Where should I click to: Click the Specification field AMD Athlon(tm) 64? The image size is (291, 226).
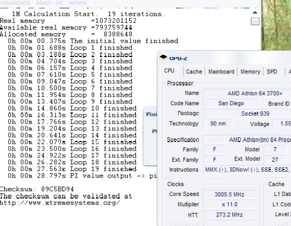[247, 139]
